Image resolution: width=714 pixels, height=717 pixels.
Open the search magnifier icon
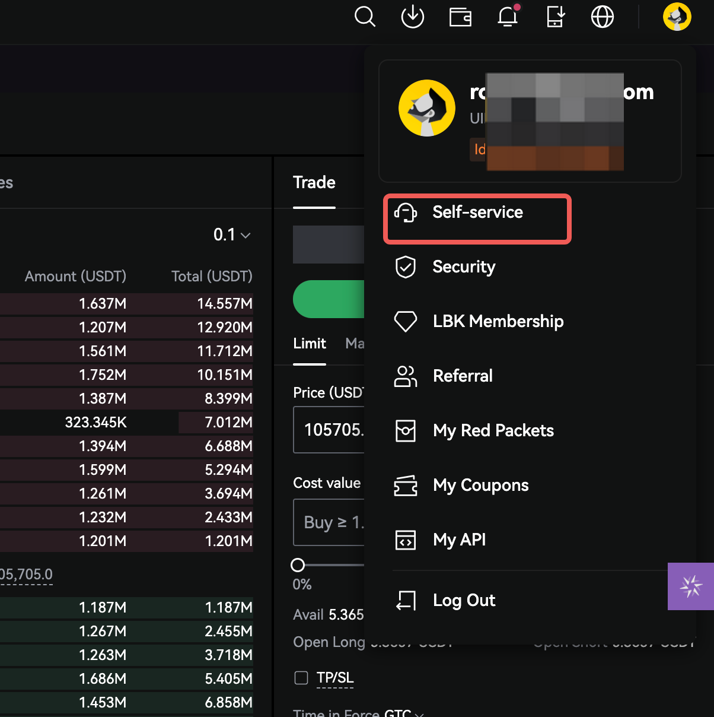[365, 17]
